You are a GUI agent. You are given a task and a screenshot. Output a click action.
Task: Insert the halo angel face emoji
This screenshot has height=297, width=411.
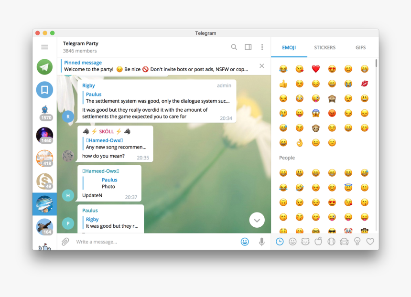[348, 188]
